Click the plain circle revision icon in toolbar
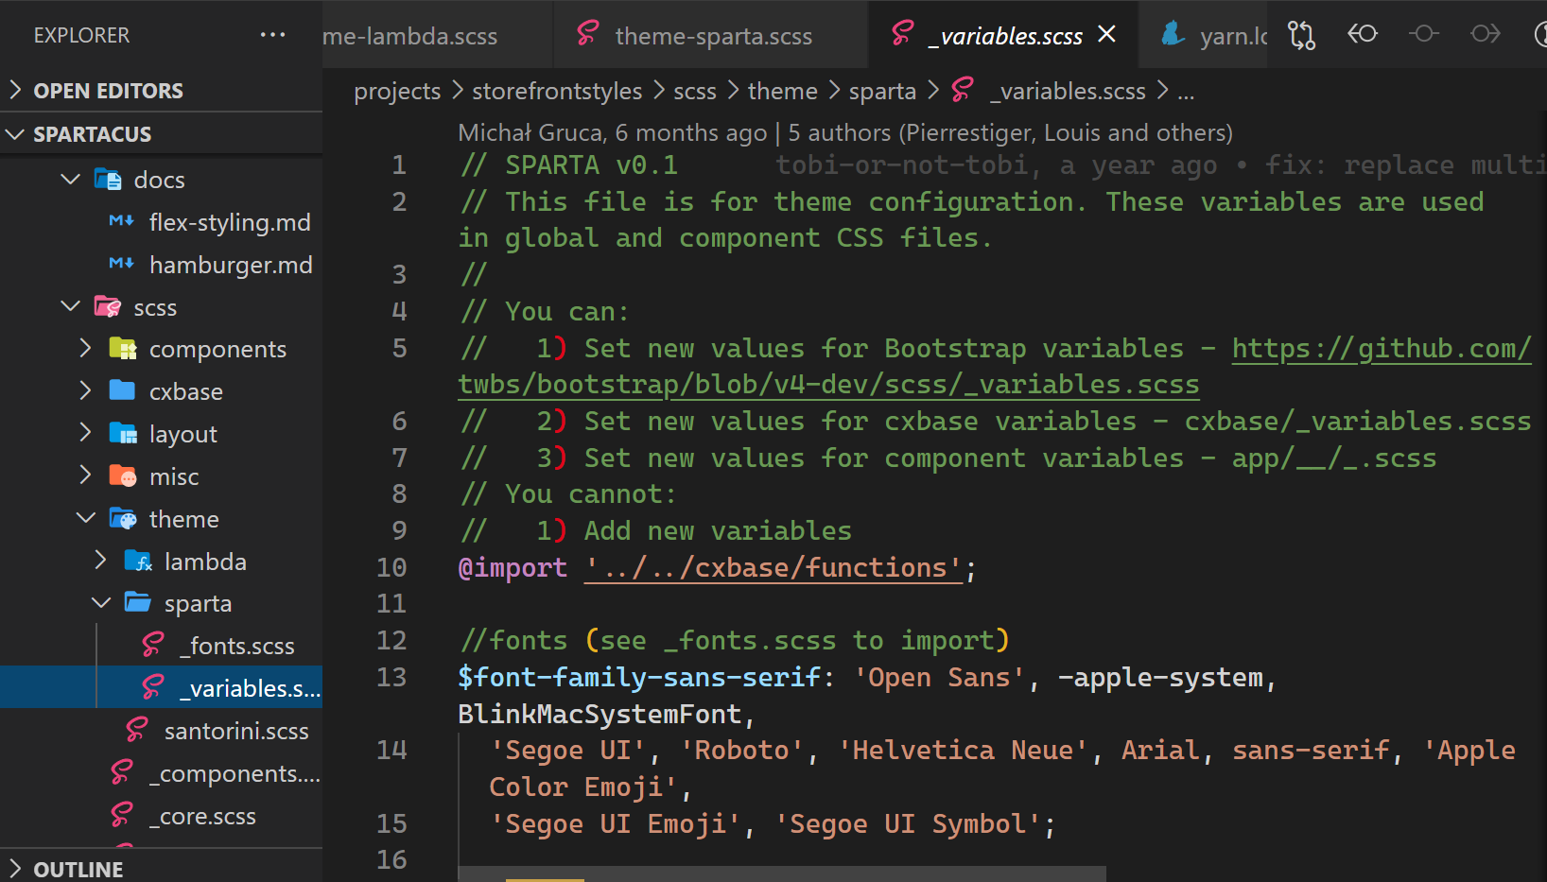The image size is (1547, 882). (1423, 34)
